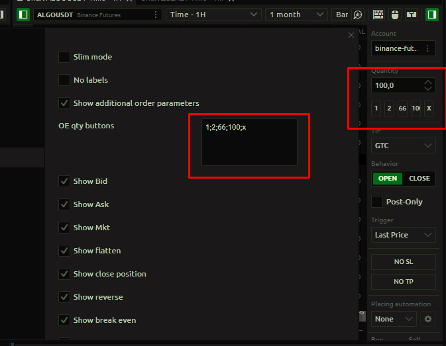Screen dimensions: 446x346
Task: Expand the Time - 1H timeframe dropdown
Action: [213, 15]
